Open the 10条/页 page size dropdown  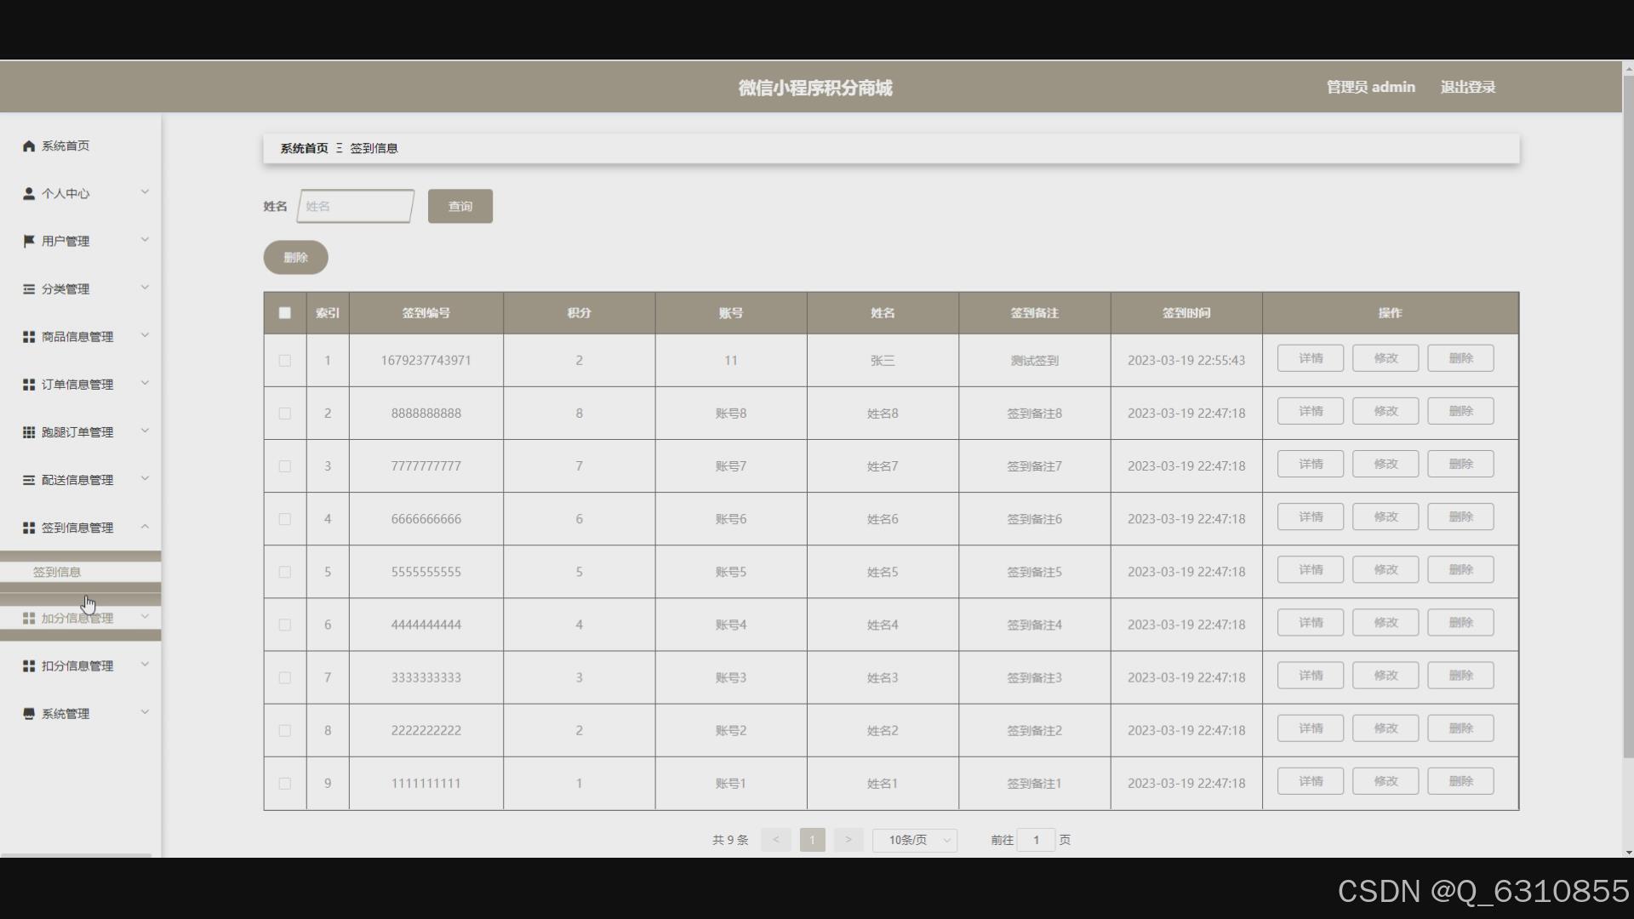point(915,840)
